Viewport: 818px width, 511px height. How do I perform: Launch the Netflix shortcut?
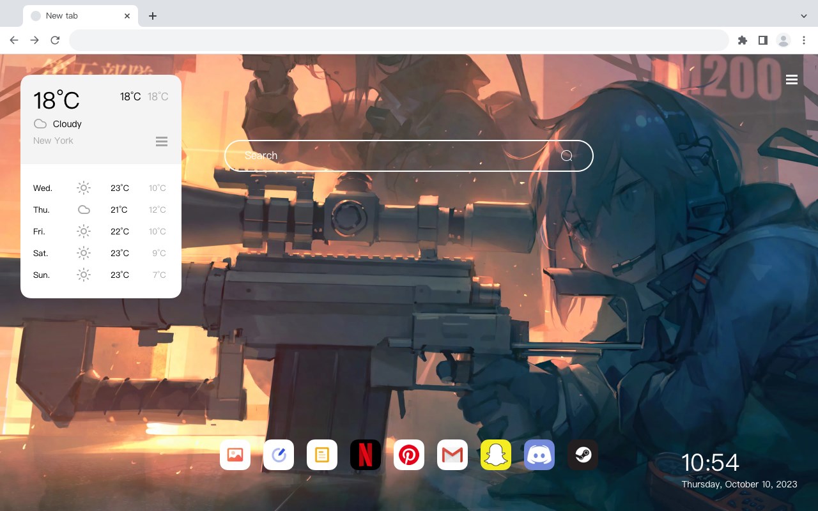pyautogui.click(x=366, y=455)
